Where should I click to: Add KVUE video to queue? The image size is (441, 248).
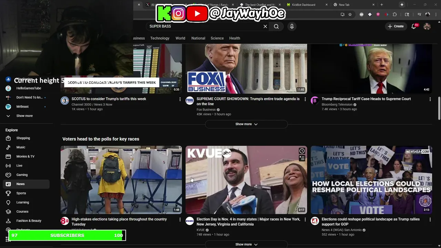(x=302, y=158)
